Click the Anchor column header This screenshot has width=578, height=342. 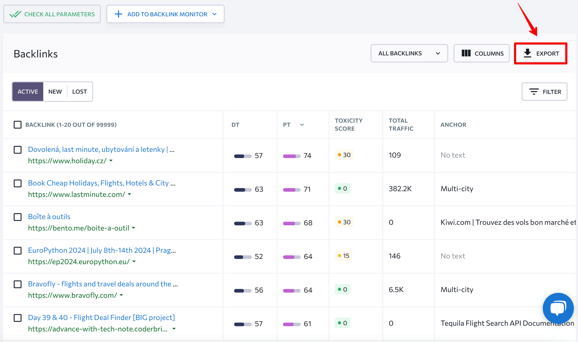coord(453,125)
